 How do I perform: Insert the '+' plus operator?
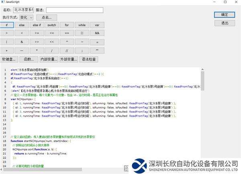pyautogui.click(x=7, y=51)
